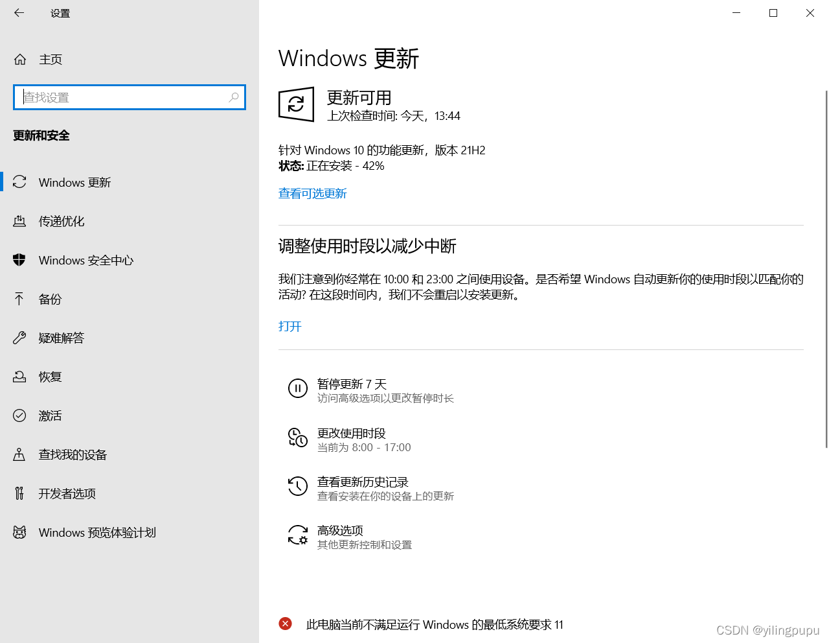Click the Windows 更新 sync icon in sidebar
The width and height of the screenshot is (829, 643).
pyautogui.click(x=19, y=182)
